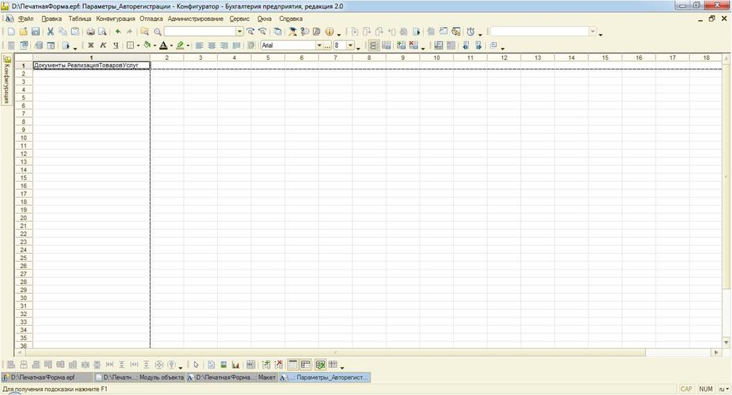Click the arrow pointer tool in bottom toolbar
This screenshot has width=732, height=395.
[x=196, y=365]
